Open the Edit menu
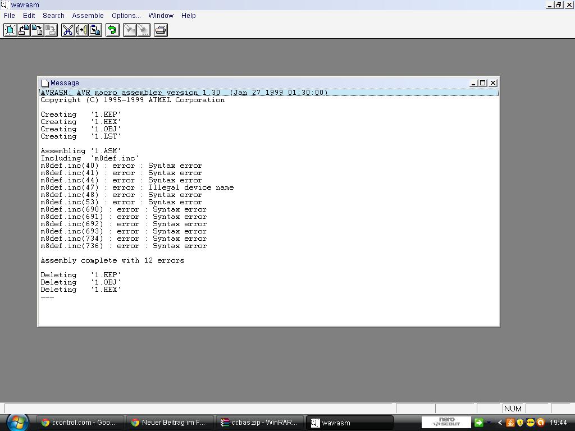This screenshot has width=575, height=431. point(29,15)
